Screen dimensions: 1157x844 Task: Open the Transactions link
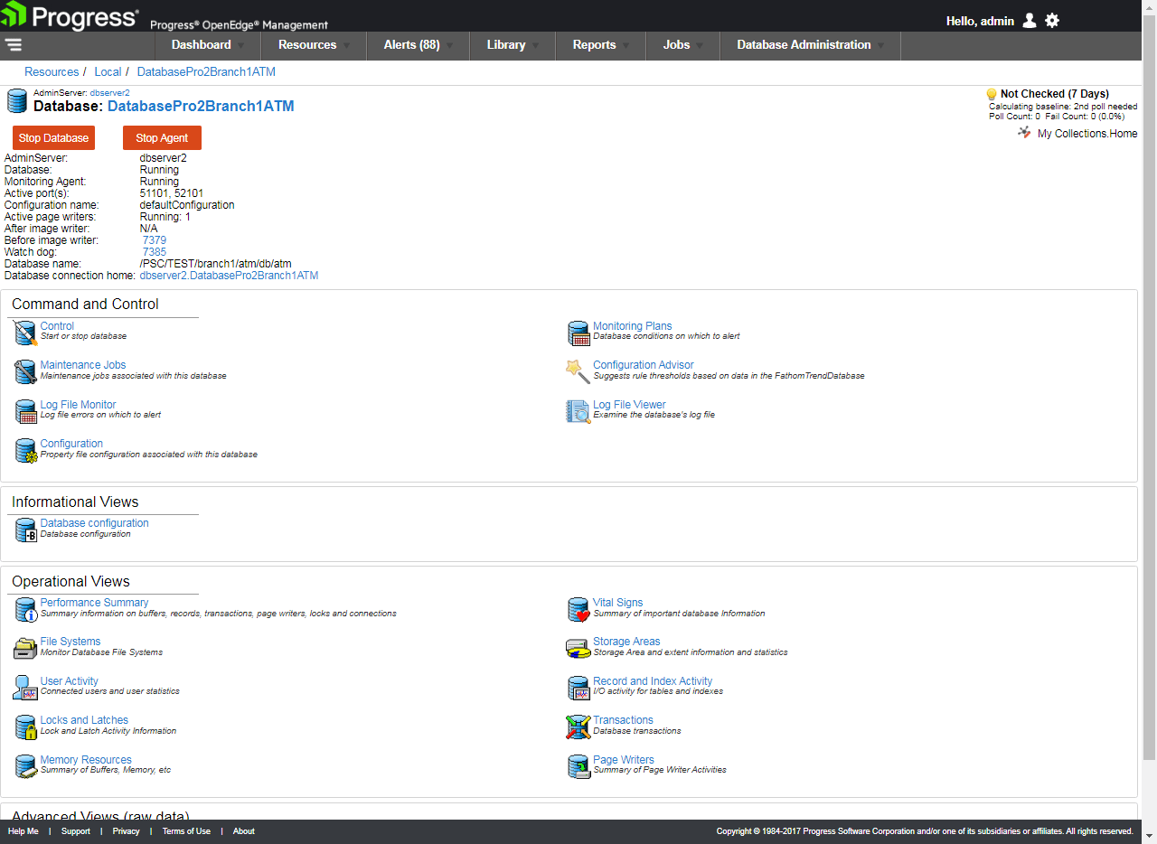[623, 720]
